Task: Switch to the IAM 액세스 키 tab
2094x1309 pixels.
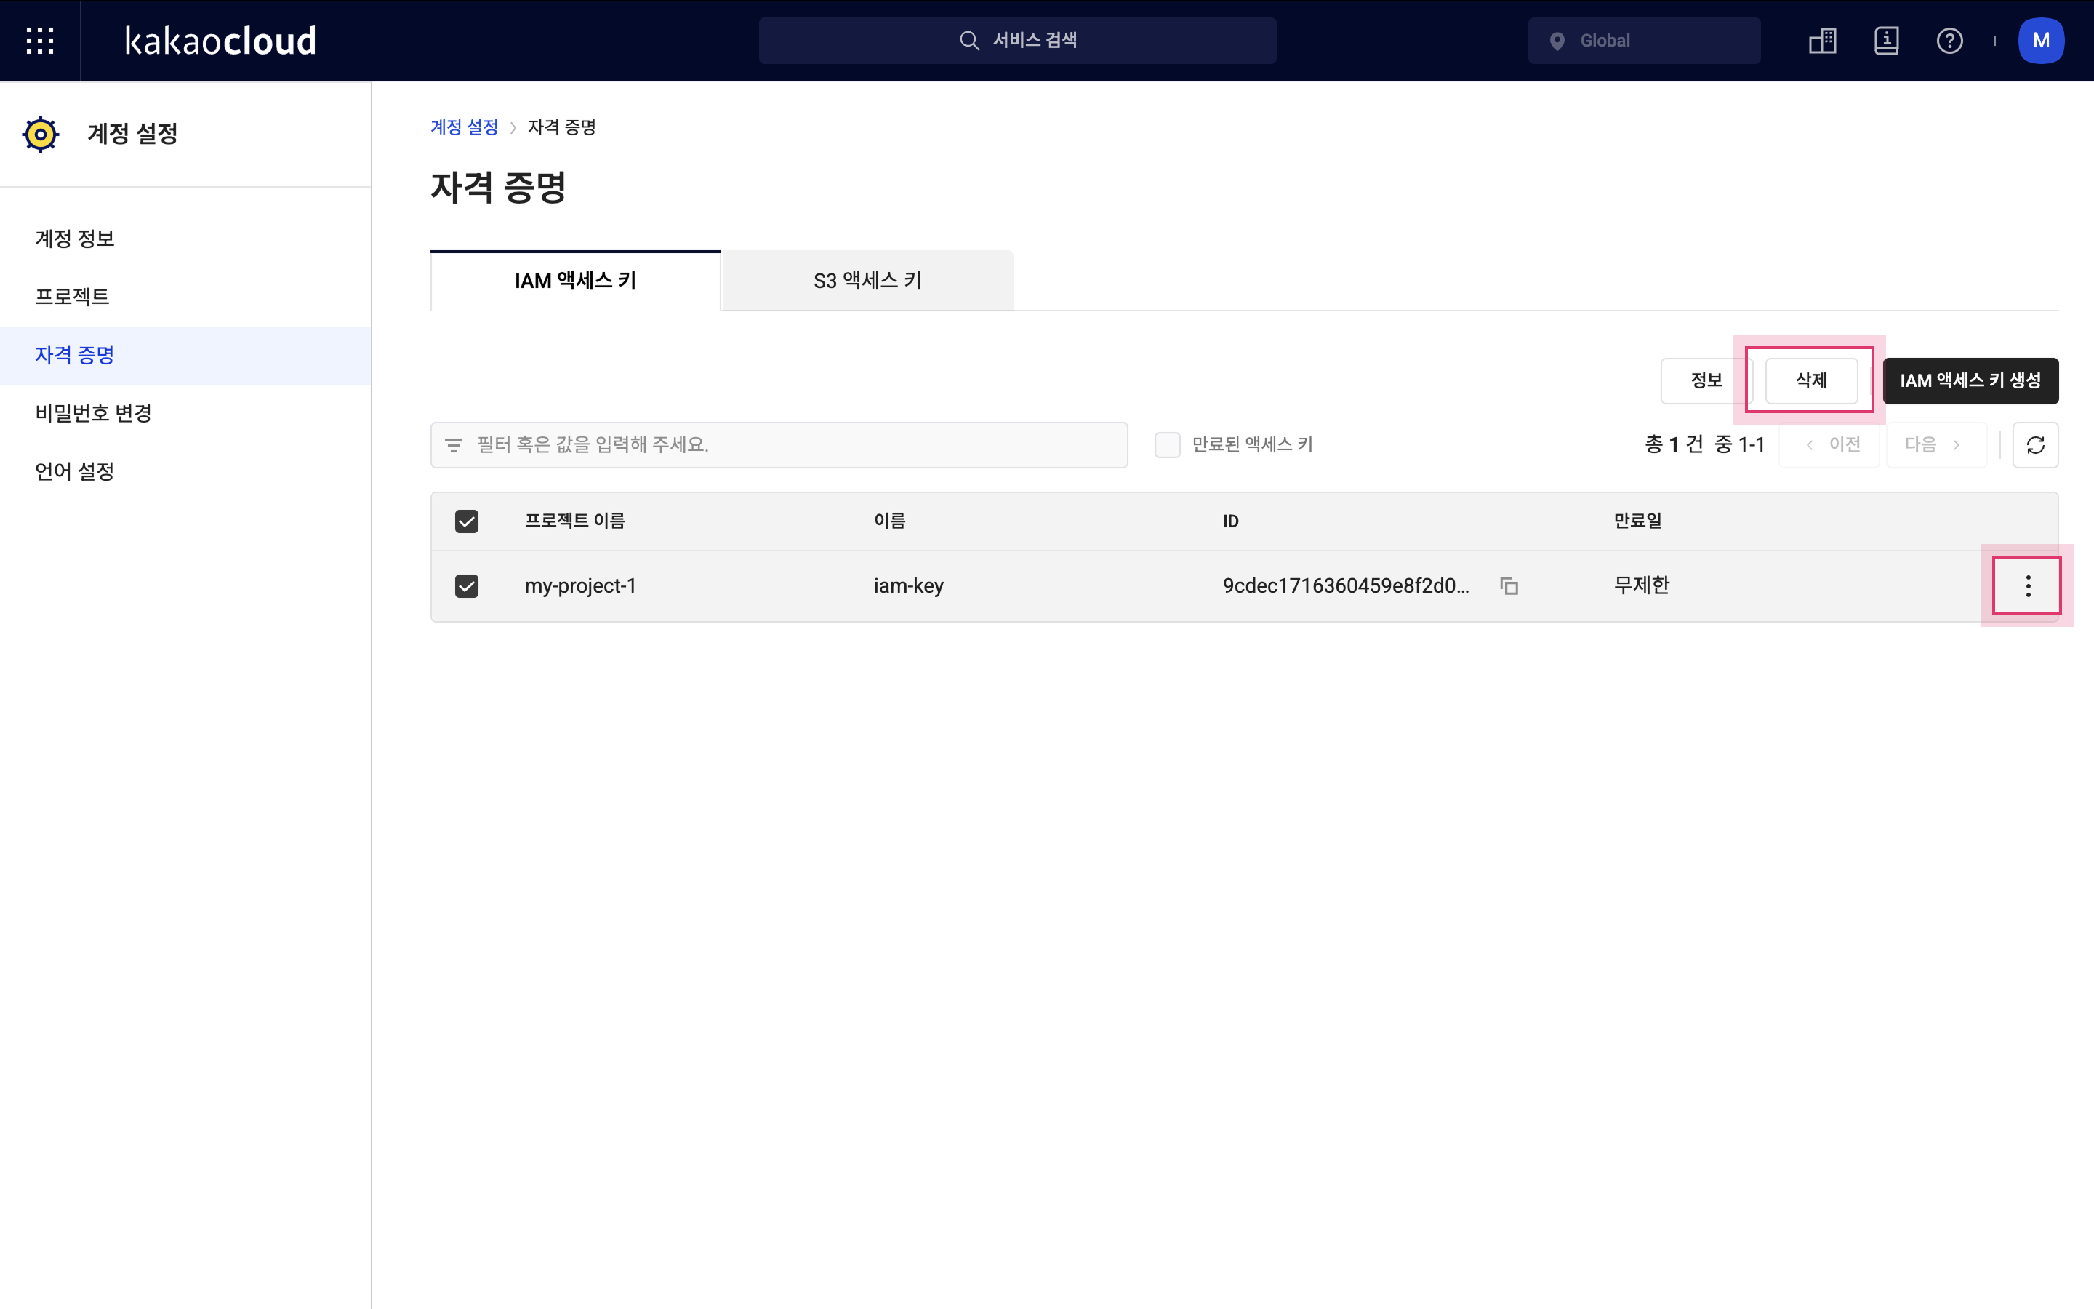Action: coord(575,281)
